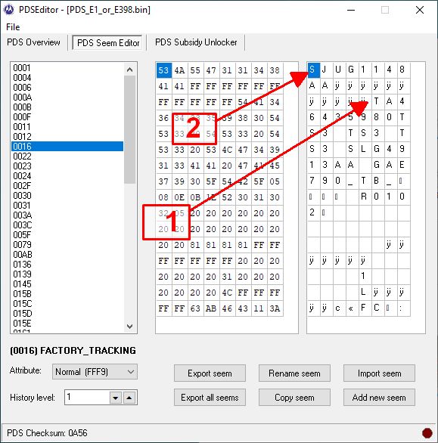Click the Export seem button
Image resolution: width=438 pixels, height=443 pixels.
coord(210,373)
